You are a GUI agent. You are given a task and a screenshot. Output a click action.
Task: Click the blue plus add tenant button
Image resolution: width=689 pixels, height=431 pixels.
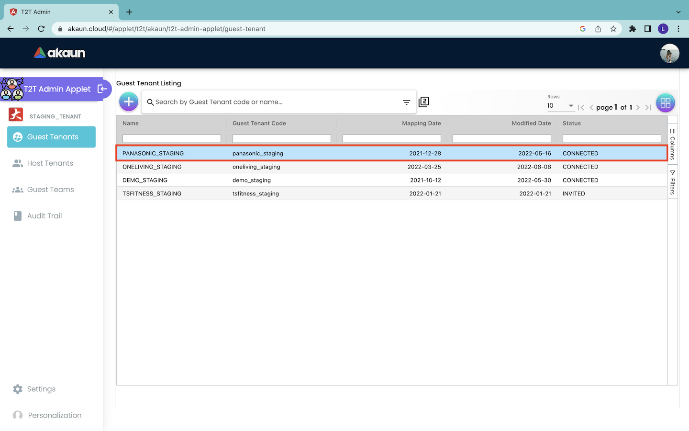coord(129,102)
